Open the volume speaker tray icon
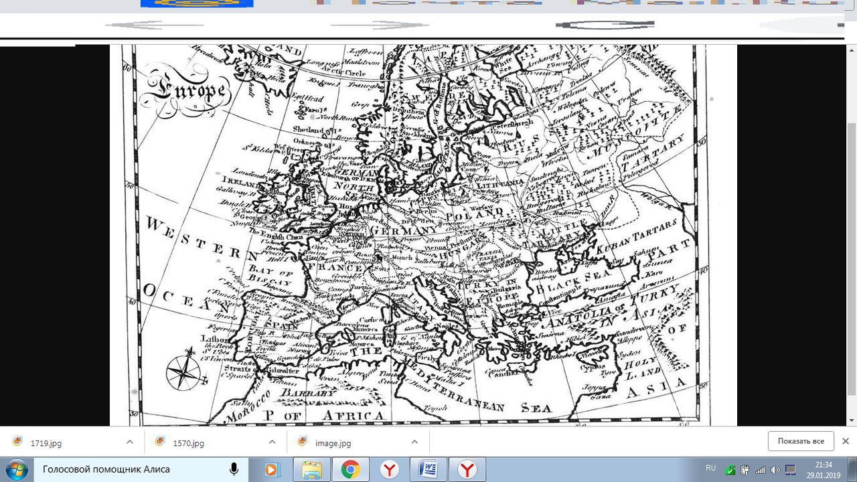The width and height of the screenshot is (857, 482). click(x=775, y=470)
